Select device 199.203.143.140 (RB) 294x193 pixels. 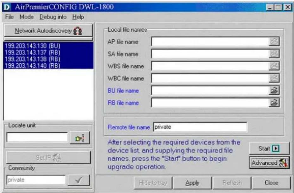coord(48,66)
